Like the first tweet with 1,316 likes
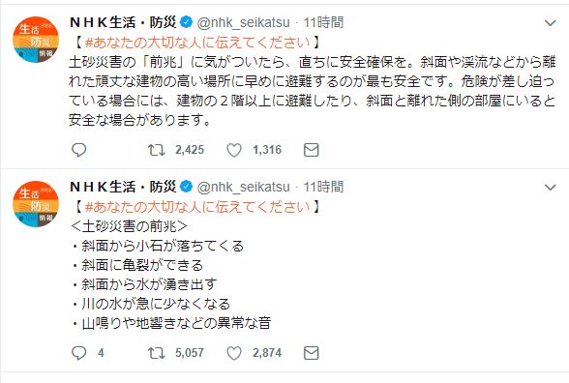The width and height of the screenshot is (569, 383). point(234,150)
